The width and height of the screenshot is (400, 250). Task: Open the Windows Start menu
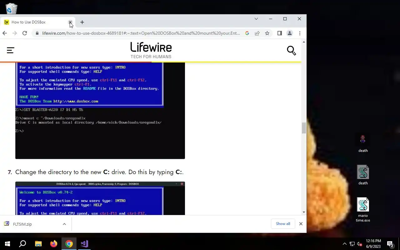[x=7, y=244]
